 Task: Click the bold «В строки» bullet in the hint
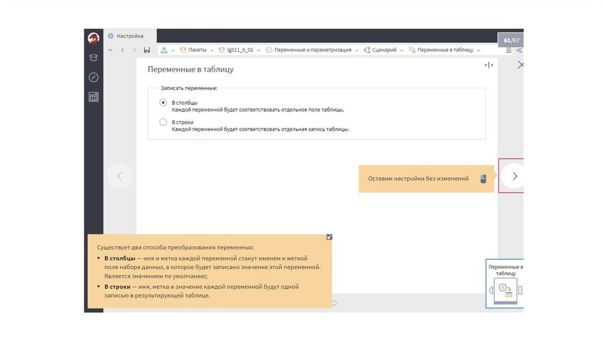point(117,286)
